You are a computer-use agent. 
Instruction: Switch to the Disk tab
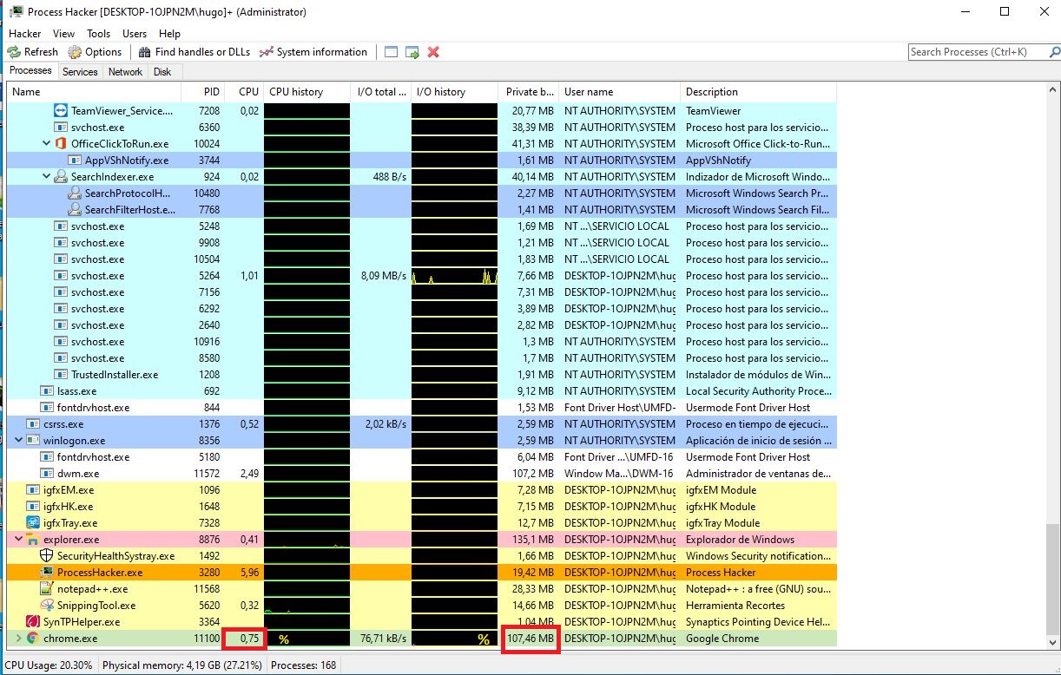162,72
